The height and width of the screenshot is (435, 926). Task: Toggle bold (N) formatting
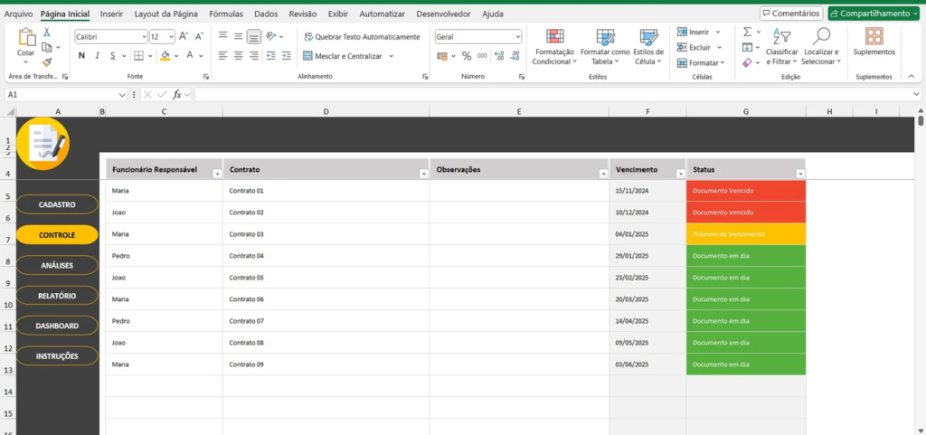point(81,56)
